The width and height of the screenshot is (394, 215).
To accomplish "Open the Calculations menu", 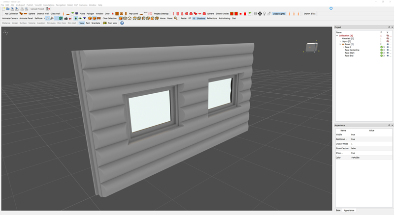I will pyautogui.click(x=49, y=5).
